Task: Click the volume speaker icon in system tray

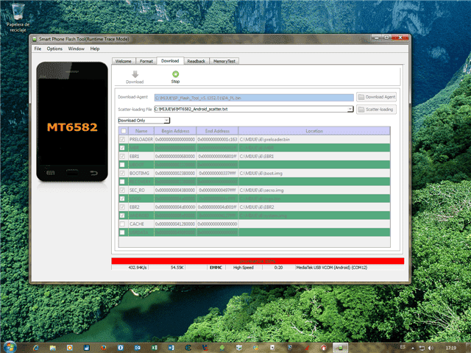Action: tap(431, 348)
